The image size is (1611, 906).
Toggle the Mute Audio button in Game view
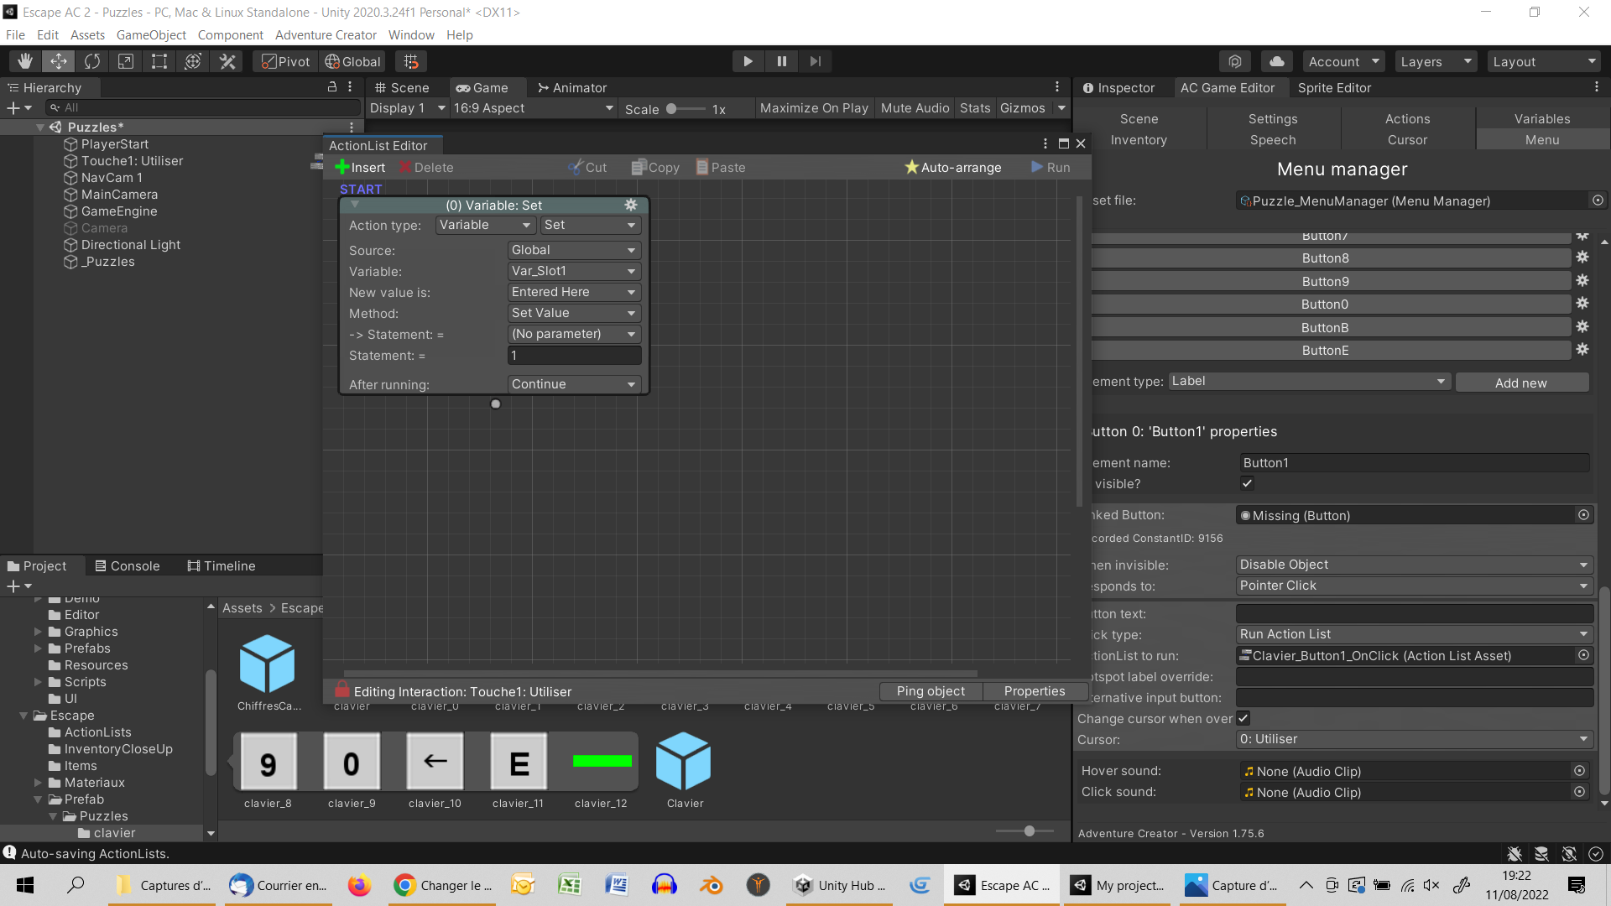tap(915, 108)
